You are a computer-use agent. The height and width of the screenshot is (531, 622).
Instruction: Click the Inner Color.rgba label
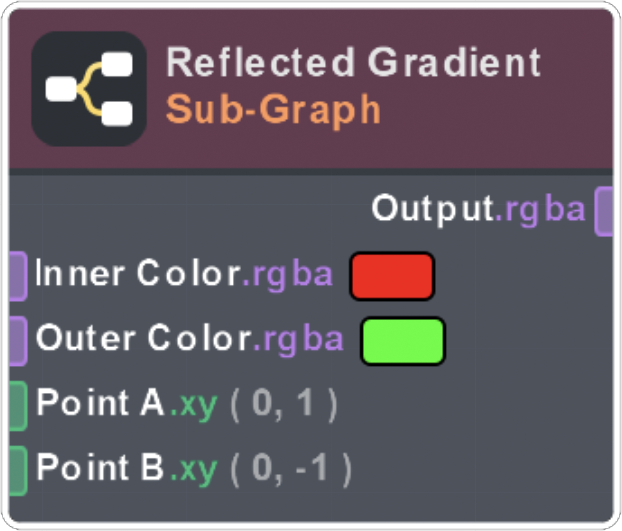pos(184,275)
